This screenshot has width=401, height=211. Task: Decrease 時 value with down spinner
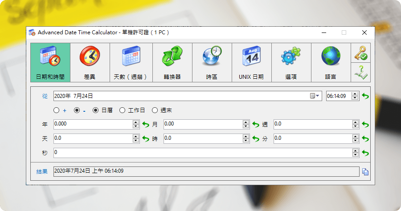pos(246,141)
